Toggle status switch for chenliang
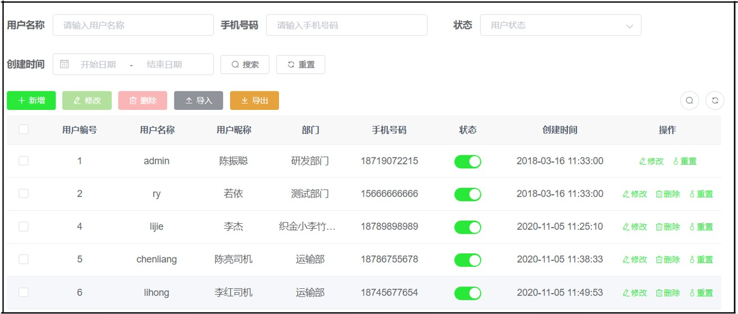The image size is (738, 314). pyautogui.click(x=467, y=260)
